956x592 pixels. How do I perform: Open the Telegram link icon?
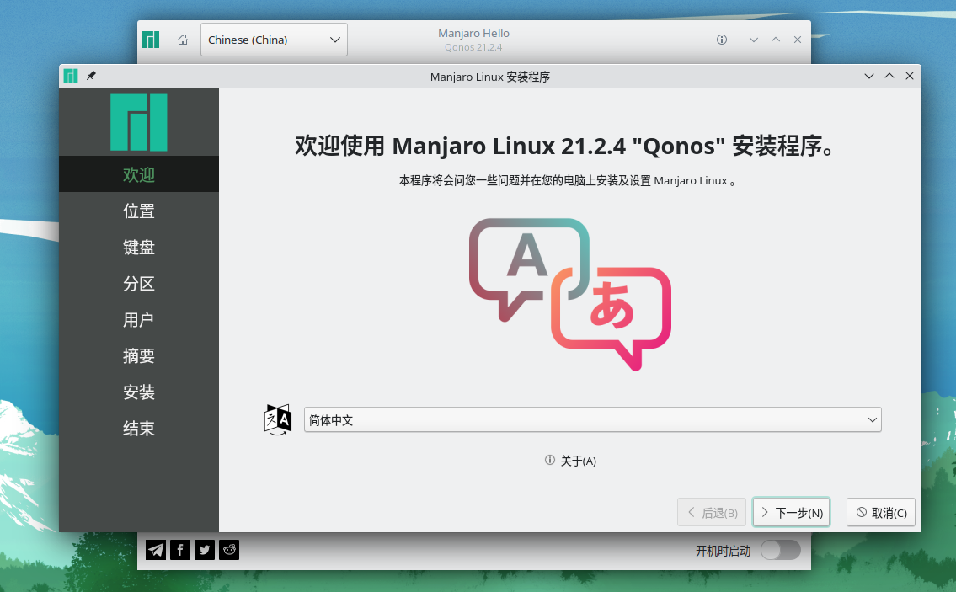[x=156, y=550]
